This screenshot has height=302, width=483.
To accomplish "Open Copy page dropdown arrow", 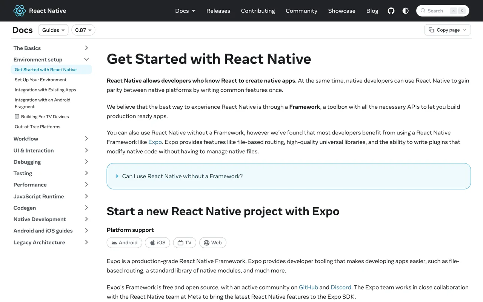I will coord(465,30).
